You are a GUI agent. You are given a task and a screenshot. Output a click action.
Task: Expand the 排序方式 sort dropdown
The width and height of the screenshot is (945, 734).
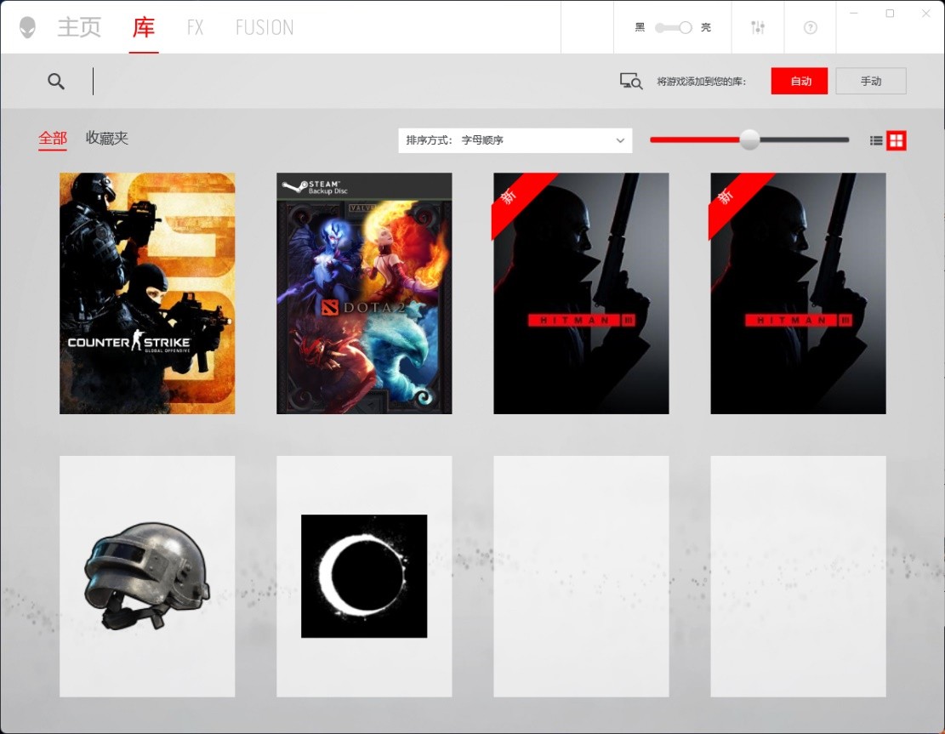[515, 140]
